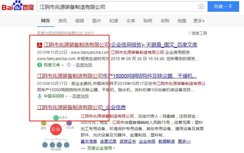Click the funnel icon of 搜索工具
The width and height of the screenshot is (244, 153).
[189, 33]
